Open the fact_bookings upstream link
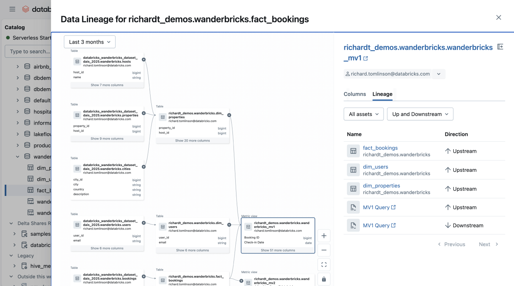This screenshot has height=286, width=514. (380, 148)
